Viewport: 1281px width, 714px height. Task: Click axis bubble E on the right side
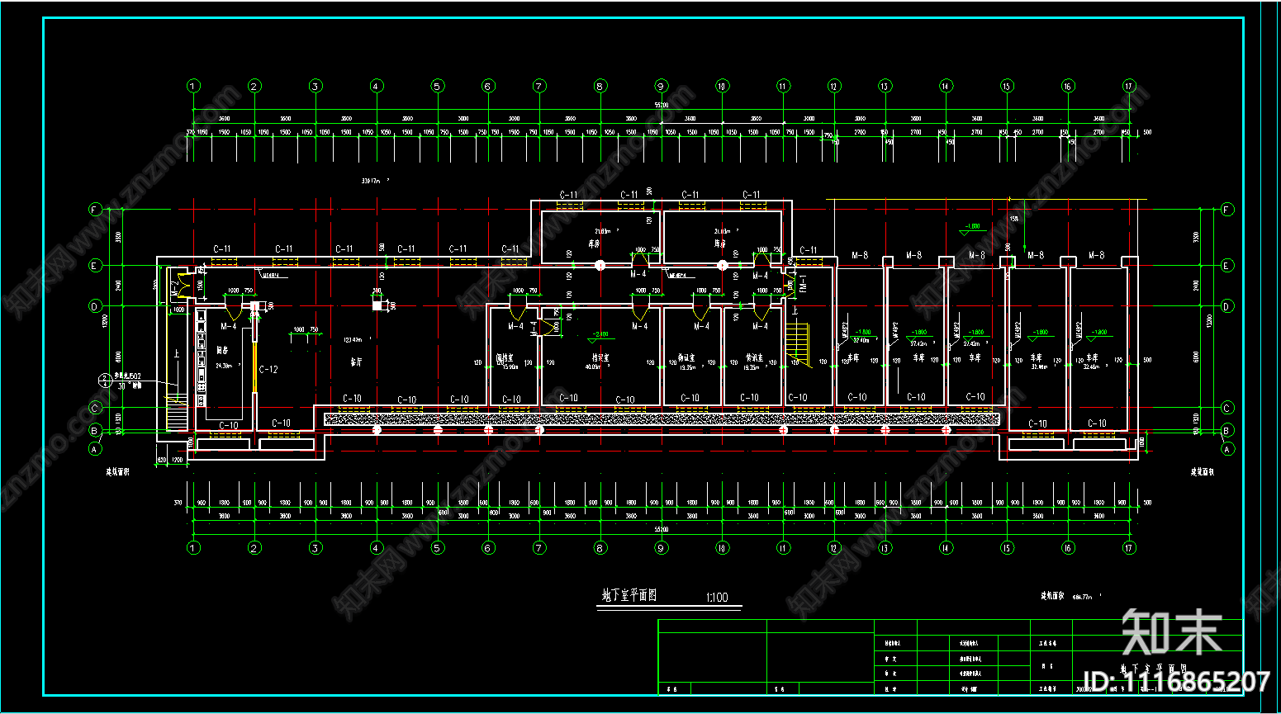click(1227, 265)
